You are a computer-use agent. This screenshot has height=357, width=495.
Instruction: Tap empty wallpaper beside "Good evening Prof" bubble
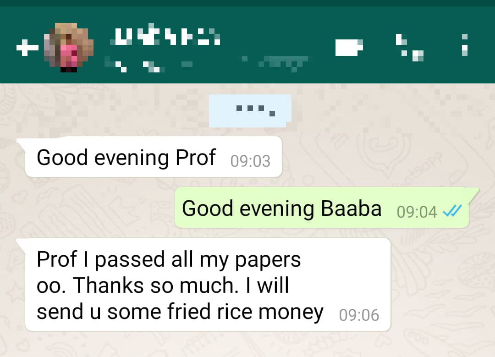[x=379, y=157]
